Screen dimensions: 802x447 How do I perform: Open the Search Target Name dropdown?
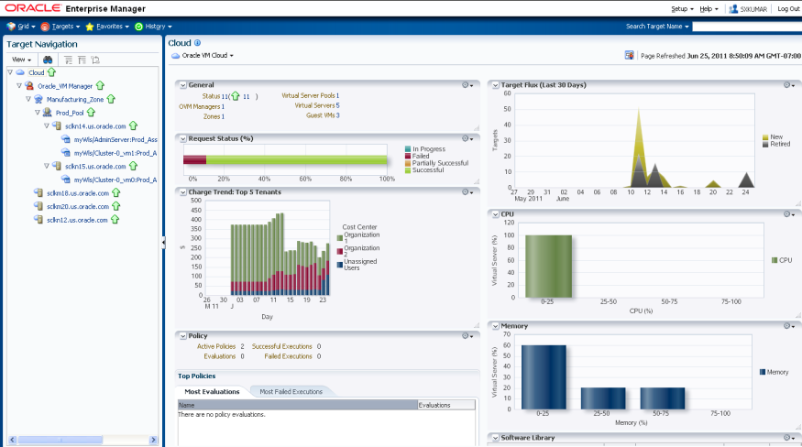click(657, 26)
